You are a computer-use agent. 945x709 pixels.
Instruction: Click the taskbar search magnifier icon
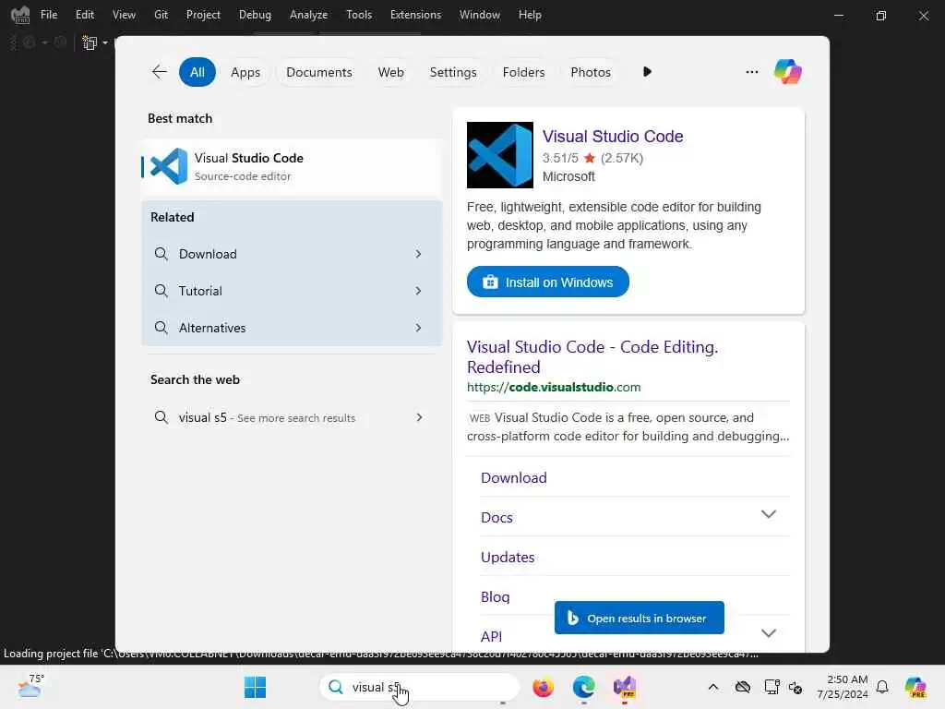click(336, 687)
